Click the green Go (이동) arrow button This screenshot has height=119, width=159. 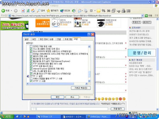click(x=146, y=16)
